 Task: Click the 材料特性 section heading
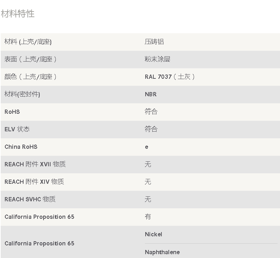tap(18, 14)
